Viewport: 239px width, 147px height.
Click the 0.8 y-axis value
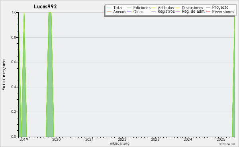pos(14,37)
